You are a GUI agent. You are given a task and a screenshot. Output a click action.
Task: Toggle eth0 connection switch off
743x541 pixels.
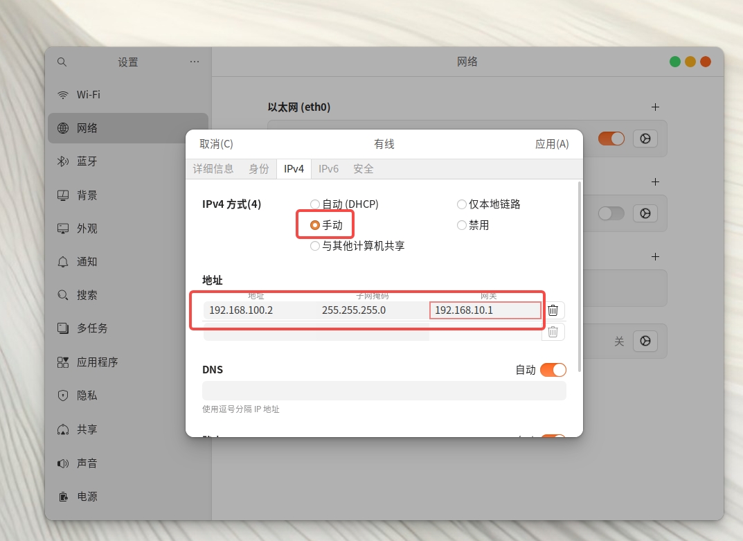click(611, 139)
